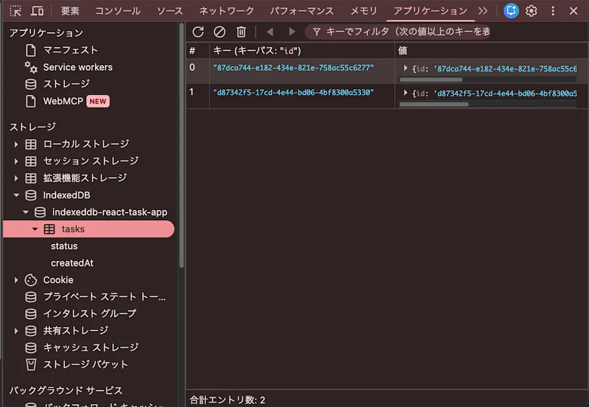Expand value object in row 0

pos(406,68)
